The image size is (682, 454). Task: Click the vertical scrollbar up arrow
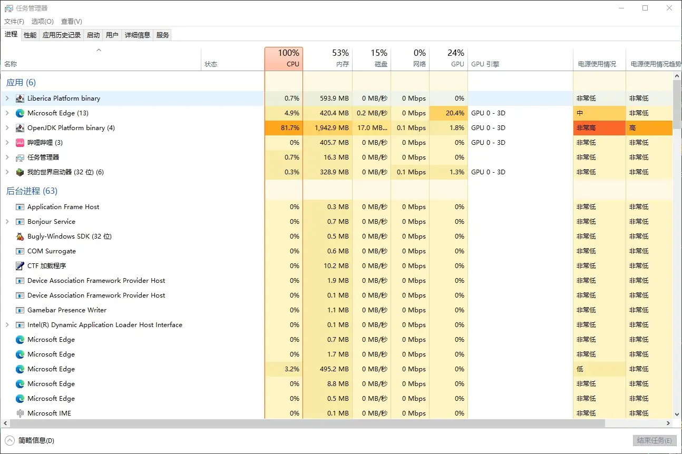click(677, 76)
